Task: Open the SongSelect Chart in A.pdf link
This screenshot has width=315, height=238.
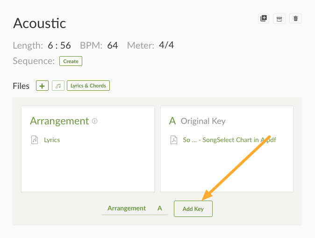Action: [229, 140]
